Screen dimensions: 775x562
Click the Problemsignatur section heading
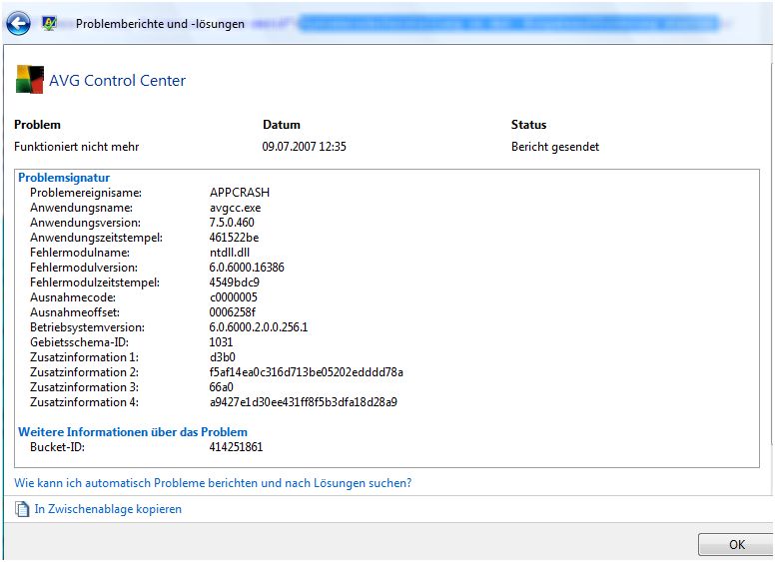coord(64,178)
